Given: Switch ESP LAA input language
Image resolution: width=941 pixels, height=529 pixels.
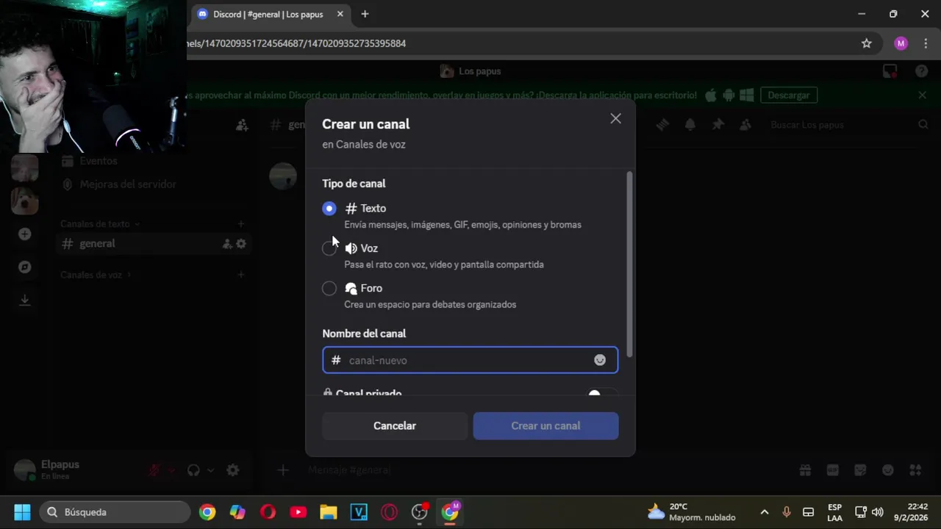Looking at the screenshot, I should tap(834, 512).
